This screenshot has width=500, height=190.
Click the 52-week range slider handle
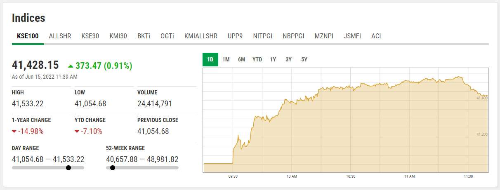click(x=112, y=168)
